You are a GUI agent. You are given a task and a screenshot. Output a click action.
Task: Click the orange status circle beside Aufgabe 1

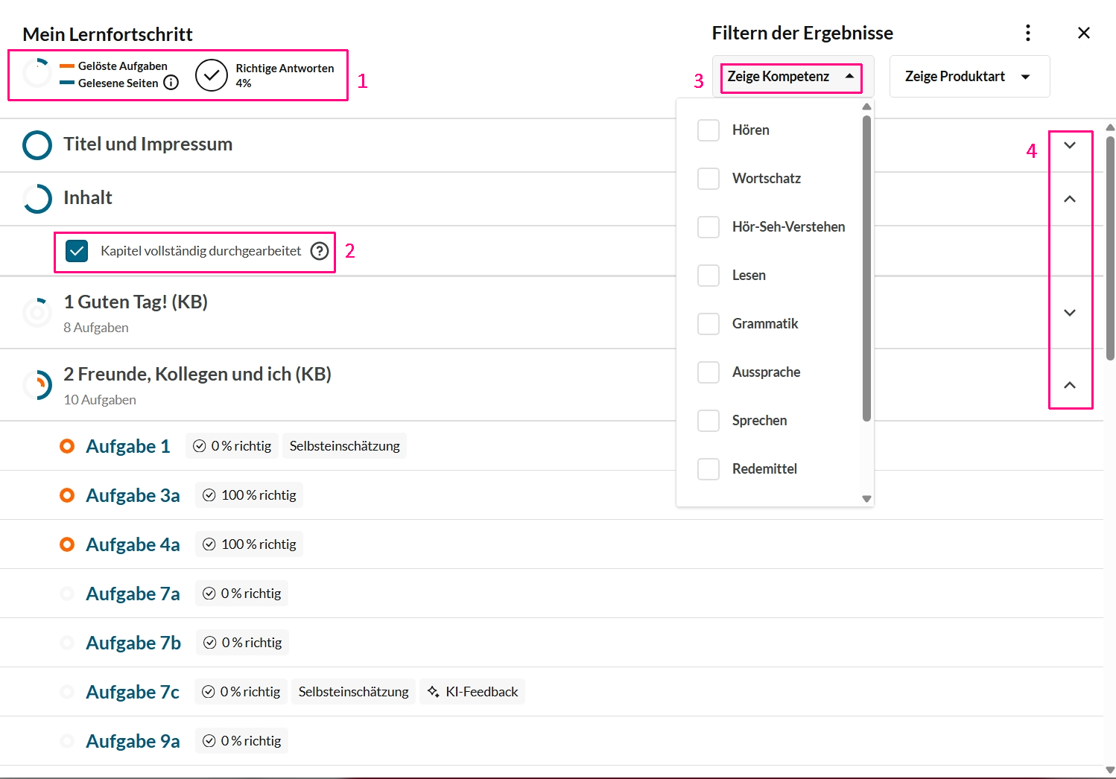(x=67, y=446)
